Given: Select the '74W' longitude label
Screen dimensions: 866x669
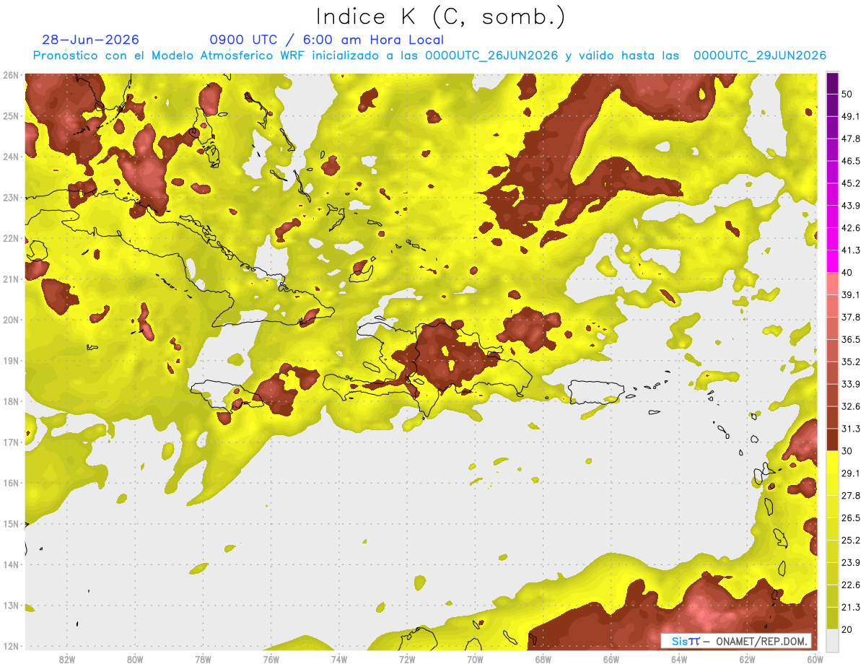Looking at the screenshot, I should coord(339,660).
